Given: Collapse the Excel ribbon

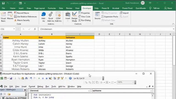Looking at the screenshot, I should [x=173, y=24].
